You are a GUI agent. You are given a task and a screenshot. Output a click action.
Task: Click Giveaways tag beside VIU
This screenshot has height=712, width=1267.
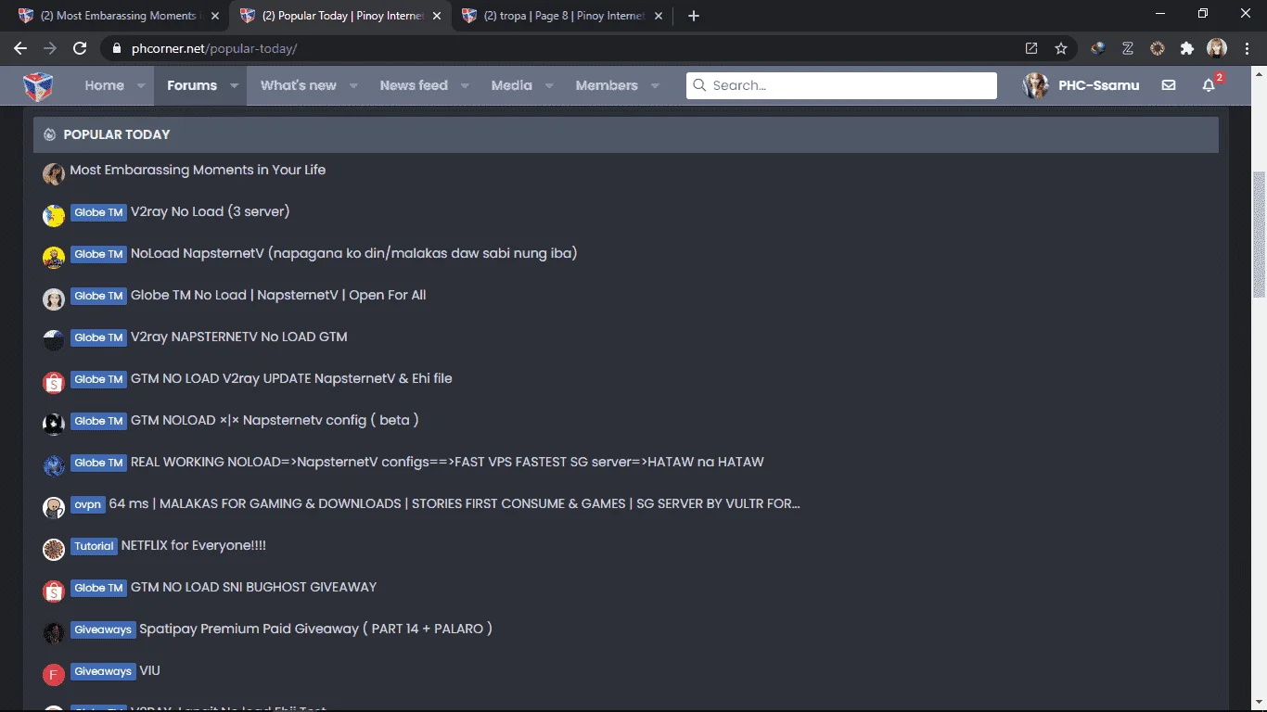(103, 671)
